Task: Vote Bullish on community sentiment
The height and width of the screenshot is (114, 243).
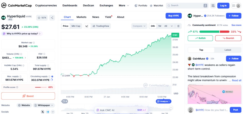Action: click(200, 38)
